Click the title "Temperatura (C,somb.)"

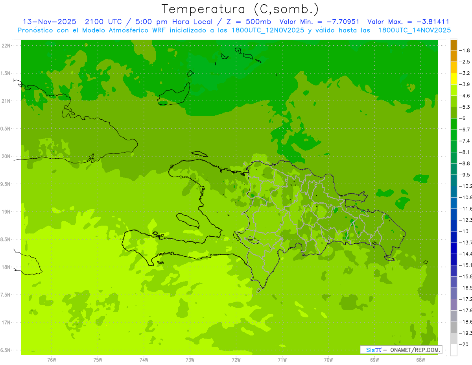240,9
